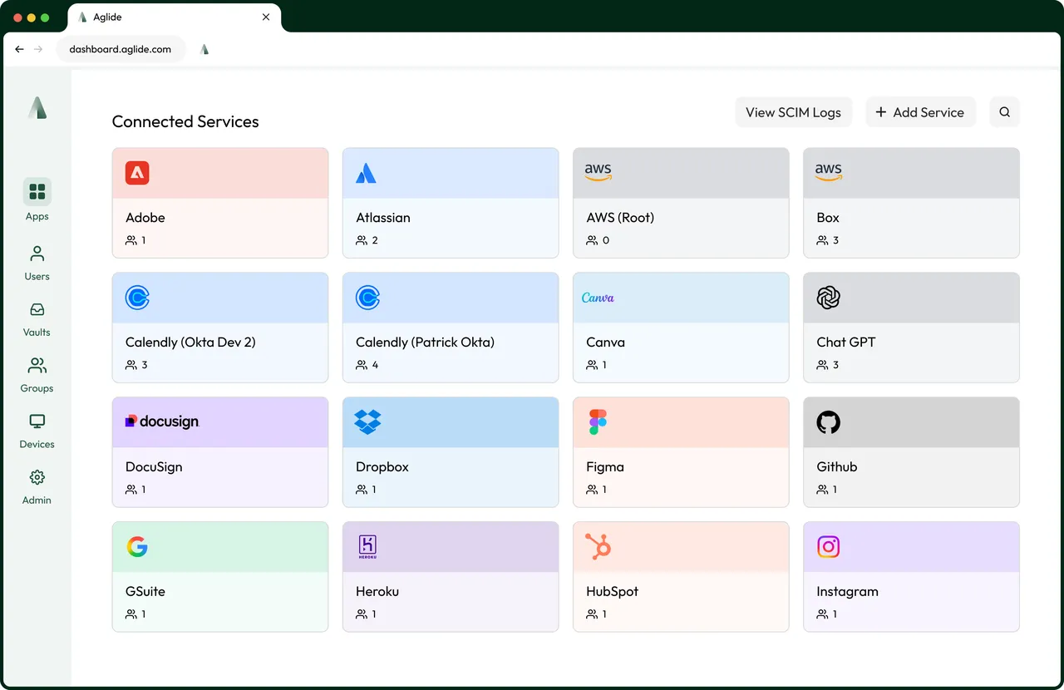Click the browser forward arrow
This screenshot has height=690, width=1064.
(38, 49)
